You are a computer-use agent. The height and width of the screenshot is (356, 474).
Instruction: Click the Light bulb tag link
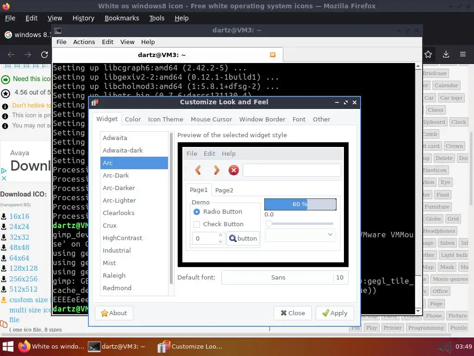pos(454,255)
